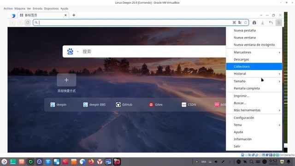Viewport: 295px width, 166px height.
Task: Open the VirtualBox Dispositivos menu
Action: point(51,8)
